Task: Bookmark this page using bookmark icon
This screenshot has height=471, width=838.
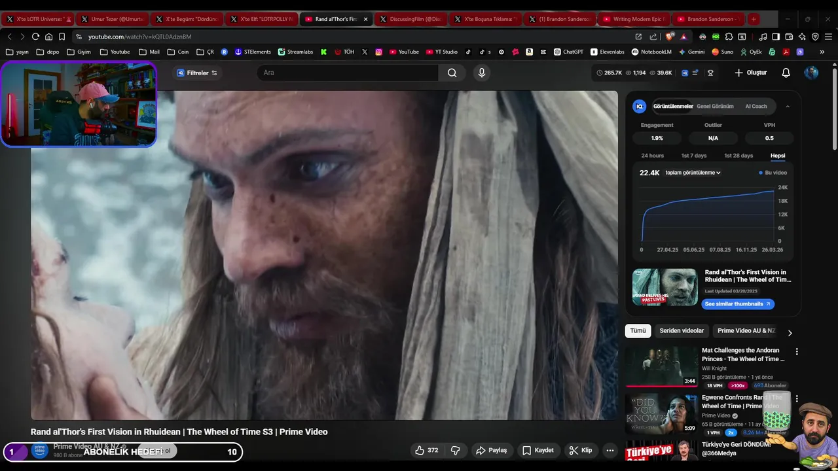Action: click(x=62, y=37)
